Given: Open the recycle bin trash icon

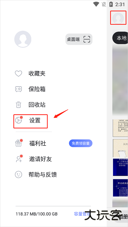Looking at the screenshot, I should click(19, 105).
